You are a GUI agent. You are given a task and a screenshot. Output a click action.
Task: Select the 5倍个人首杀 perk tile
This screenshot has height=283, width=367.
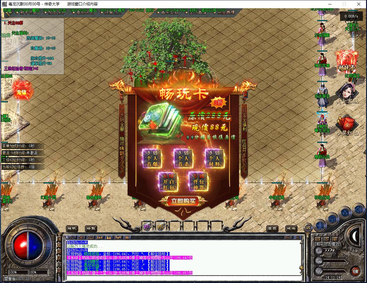point(183,158)
